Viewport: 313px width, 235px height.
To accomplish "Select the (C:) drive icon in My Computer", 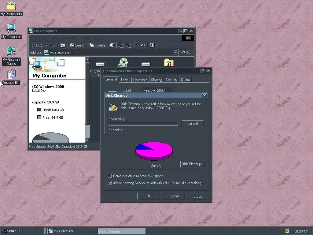I will 100,64.
